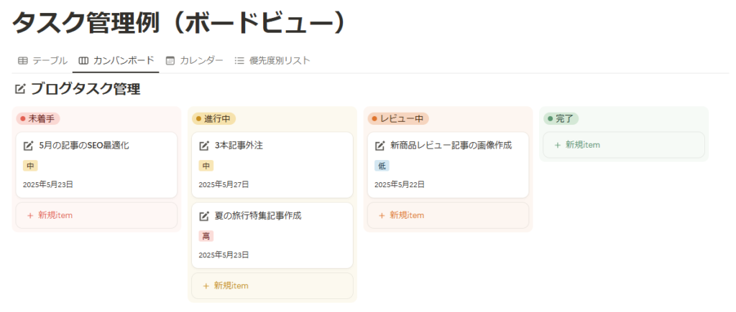This screenshot has width=736, height=312.
Task: Switch to the 優先度別リスト tab
Action: (272, 60)
